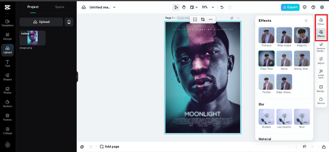Apply the Tender effect
The width and height of the screenshot is (329, 152).
pyautogui.click(x=267, y=82)
